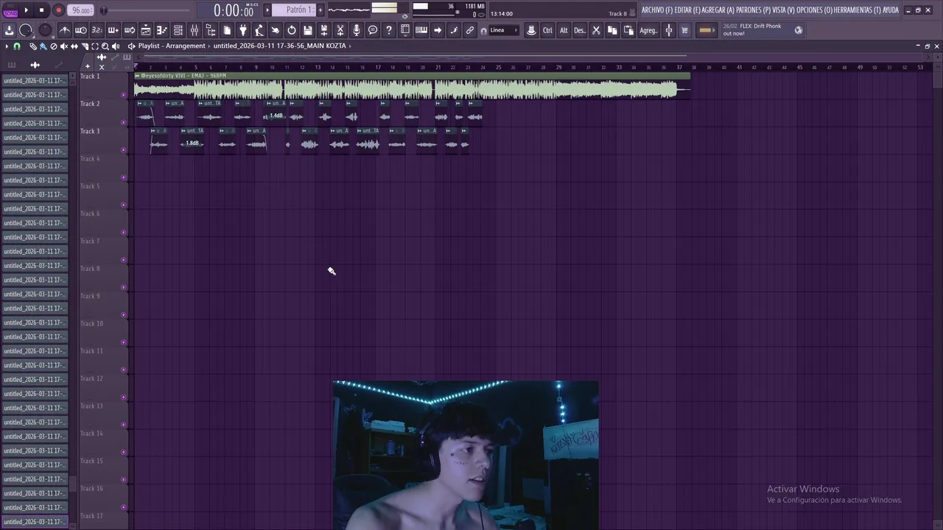943x530 pixels.
Task: Click the Des.. (undo) button
Action: click(580, 30)
